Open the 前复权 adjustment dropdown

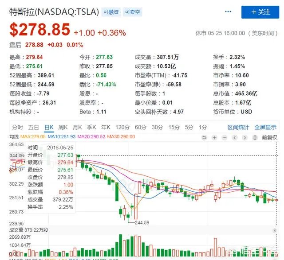(x=269, y=138)
